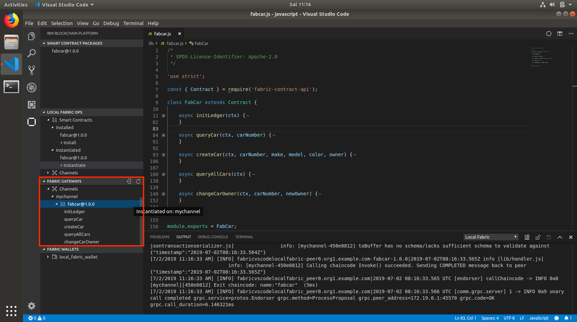Refresh the Fabric Gateways panel
Image resolution: width=577 pixels, height=322 pixels.
click(138, 181)
